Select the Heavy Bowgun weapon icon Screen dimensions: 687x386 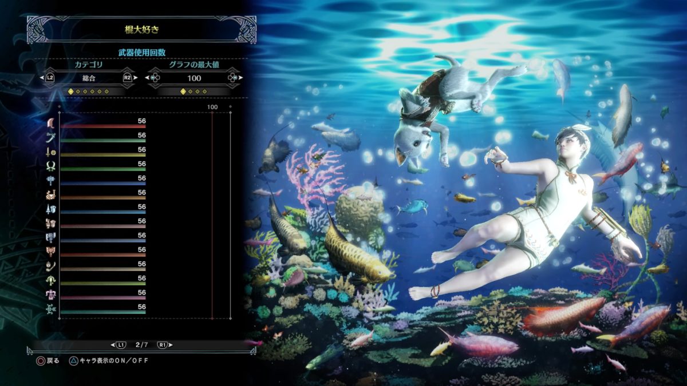(51, 294)
